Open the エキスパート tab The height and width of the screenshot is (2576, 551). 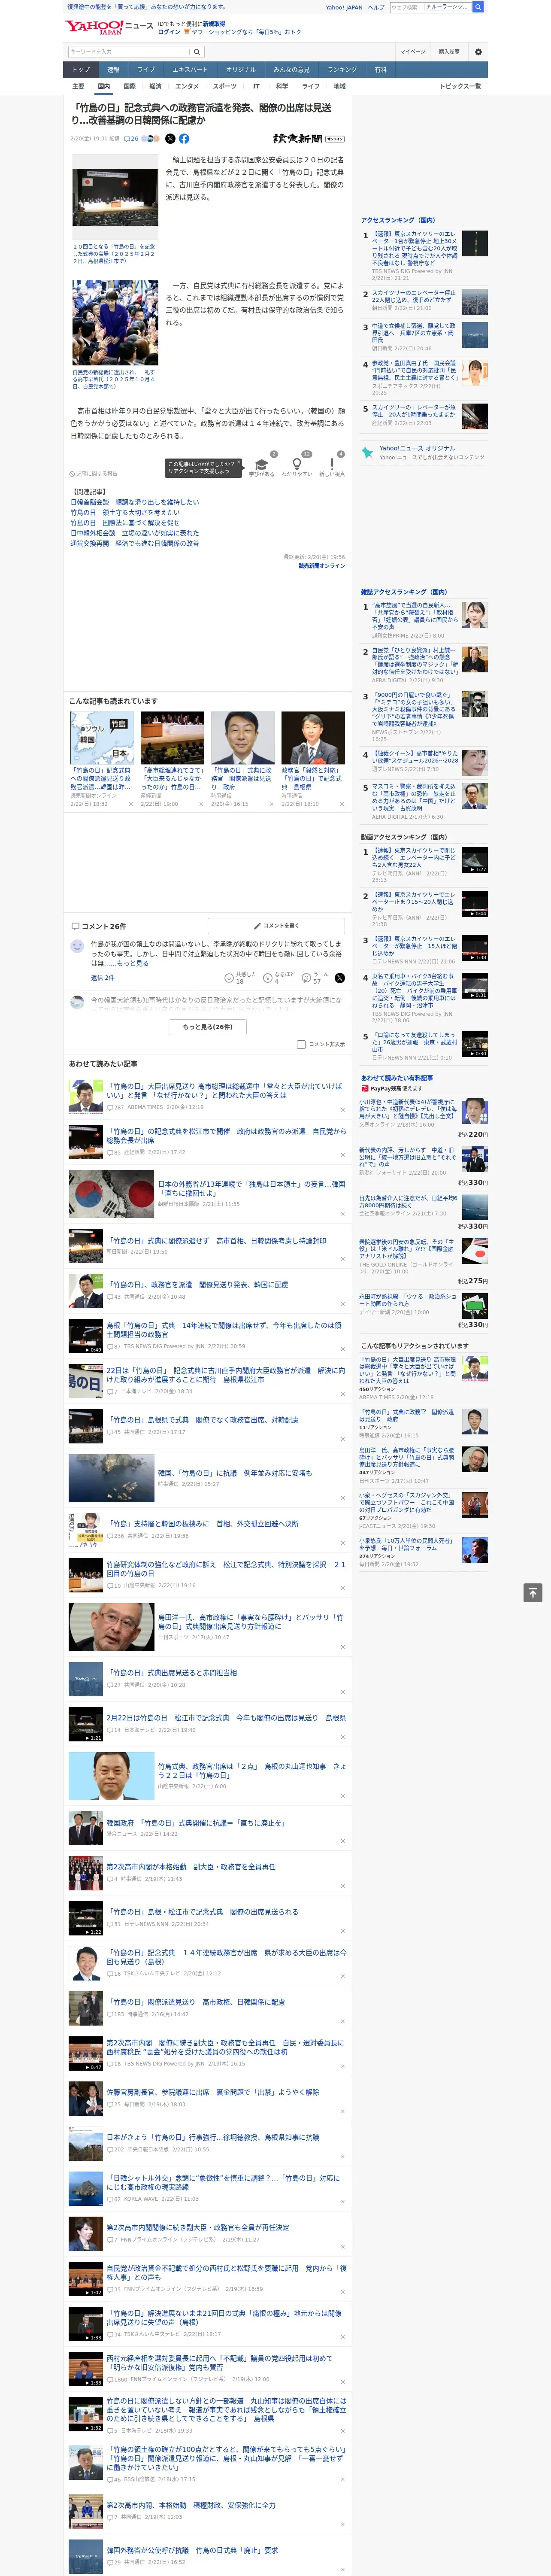pyautogui.click(x=190, y=70)
